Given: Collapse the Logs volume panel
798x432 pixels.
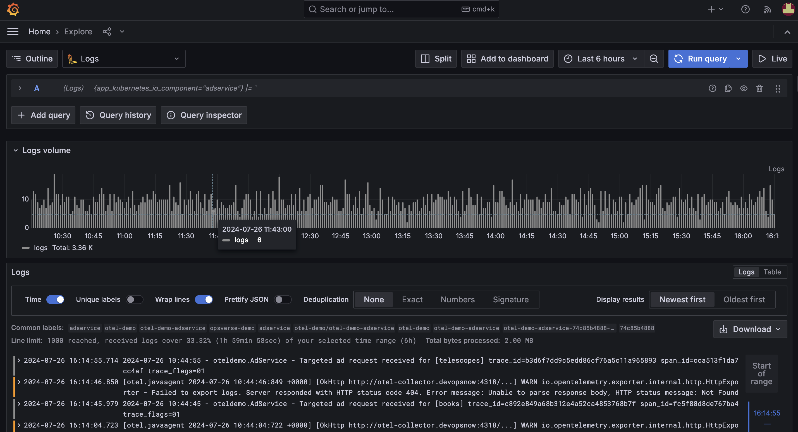Looking at the screenshot, I should (x=15, y=150).
